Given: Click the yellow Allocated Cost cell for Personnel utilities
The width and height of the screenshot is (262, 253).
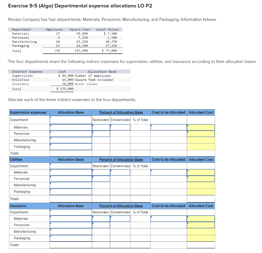Looking at the screenshot, I should [201, 178].
